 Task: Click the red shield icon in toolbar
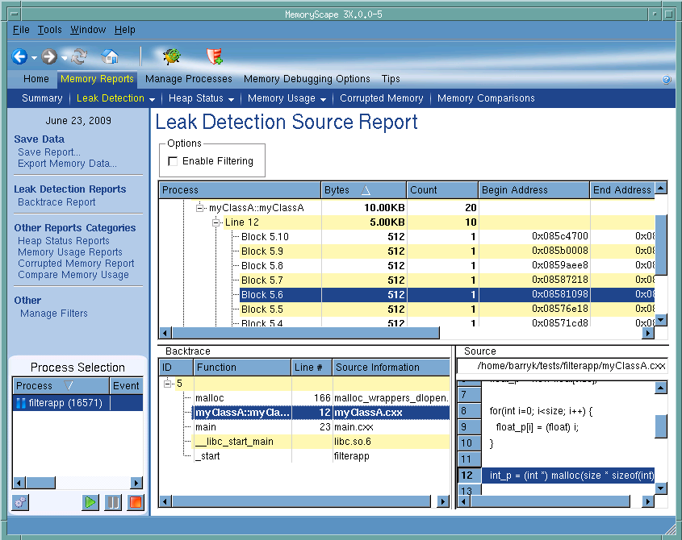click(x=214, y=56)
